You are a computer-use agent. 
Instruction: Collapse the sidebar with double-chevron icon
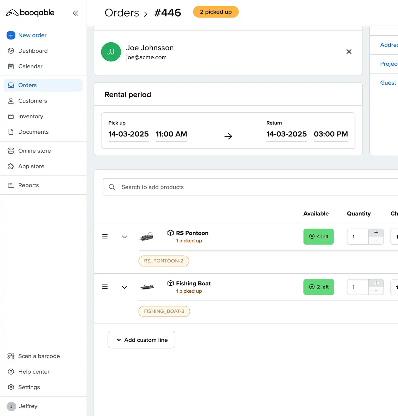[x=75, y=13]
